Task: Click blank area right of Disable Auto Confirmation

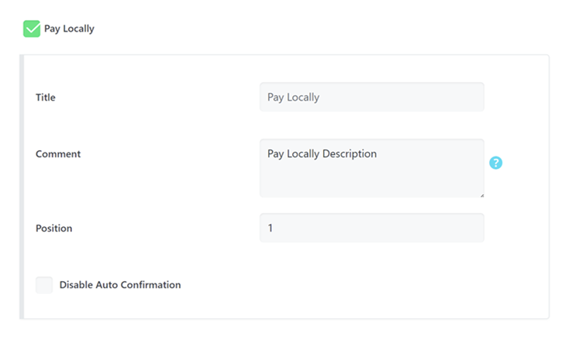Action: pyautogui.click(x=349, y=285)
